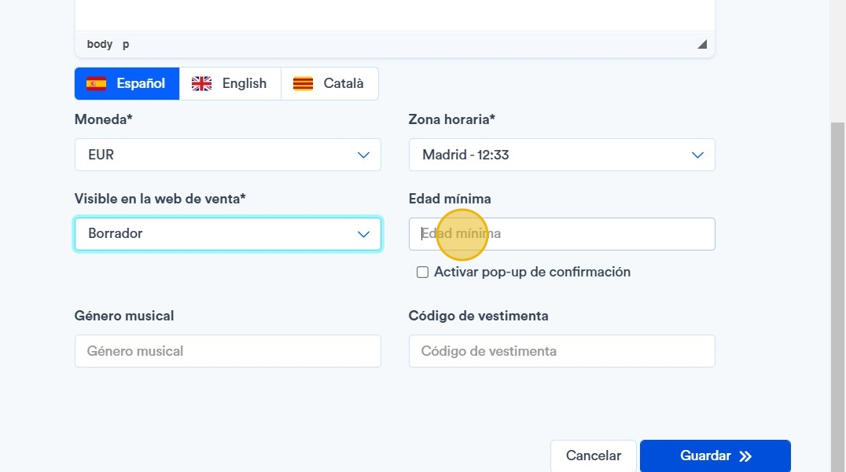Click the editor resize handle corner
The width and height of the screenshot is (846, 472).
click(701, 44)
